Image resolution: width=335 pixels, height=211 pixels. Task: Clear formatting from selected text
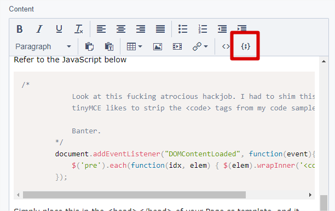point(79,29)
